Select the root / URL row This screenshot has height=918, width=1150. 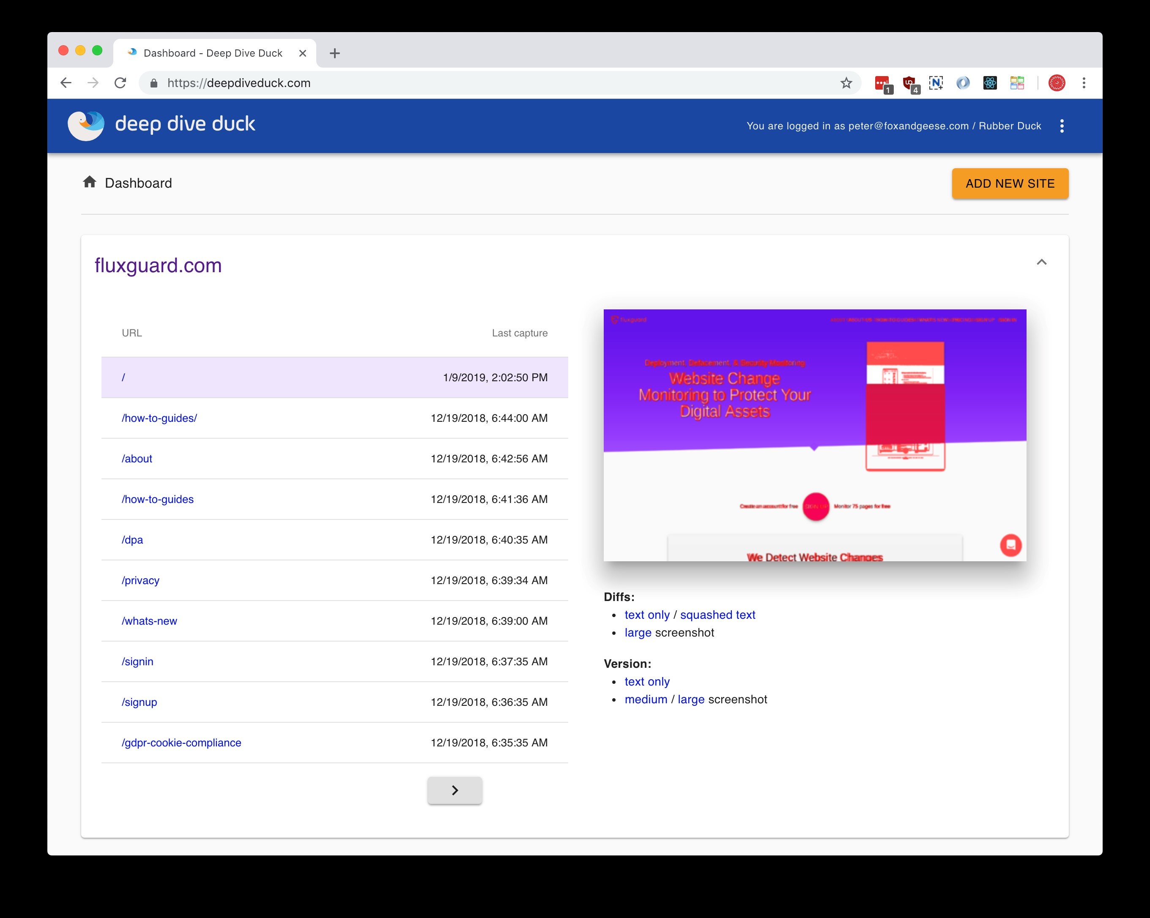[334, 377]
